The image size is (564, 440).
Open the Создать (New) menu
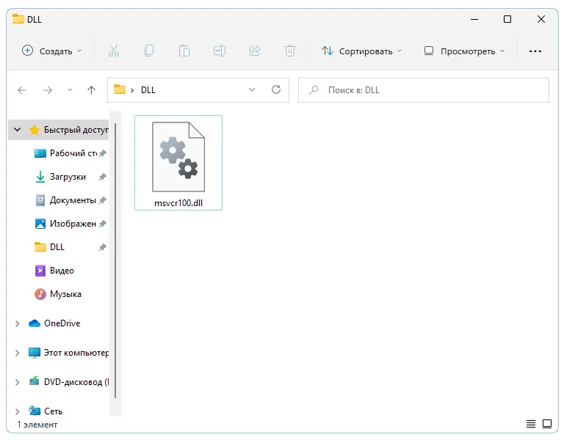pyautogui.click(x=52, y=51)
